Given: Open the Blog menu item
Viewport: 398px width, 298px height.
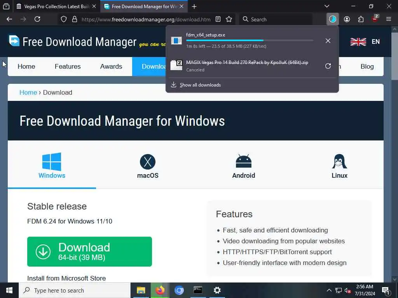Looking at the screenshot, I should (x=367, y=66).
